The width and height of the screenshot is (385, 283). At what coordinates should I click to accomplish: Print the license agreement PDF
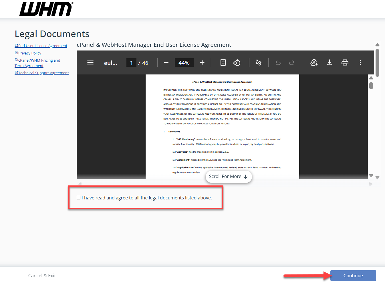(345, 62)
